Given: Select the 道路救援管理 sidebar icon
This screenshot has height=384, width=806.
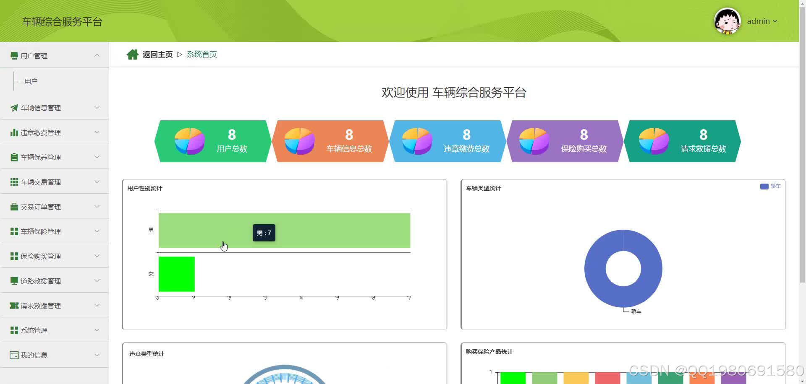Looking at the screenshot, I should click(14, 280).
